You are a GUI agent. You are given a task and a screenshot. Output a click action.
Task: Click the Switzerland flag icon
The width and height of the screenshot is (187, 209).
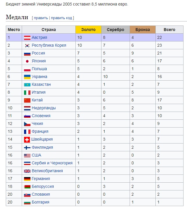point(27,139)
